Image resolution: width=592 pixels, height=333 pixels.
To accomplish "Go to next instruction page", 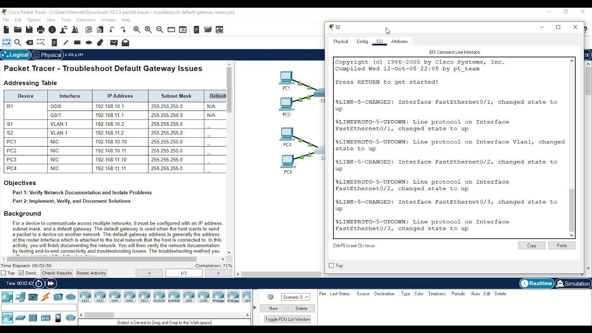I will click(x=218, y=273).
